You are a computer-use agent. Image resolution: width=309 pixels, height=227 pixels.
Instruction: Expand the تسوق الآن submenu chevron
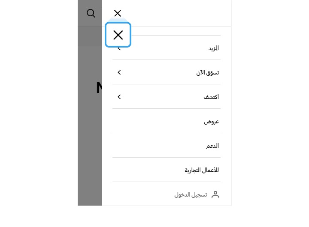coord(119,72)
